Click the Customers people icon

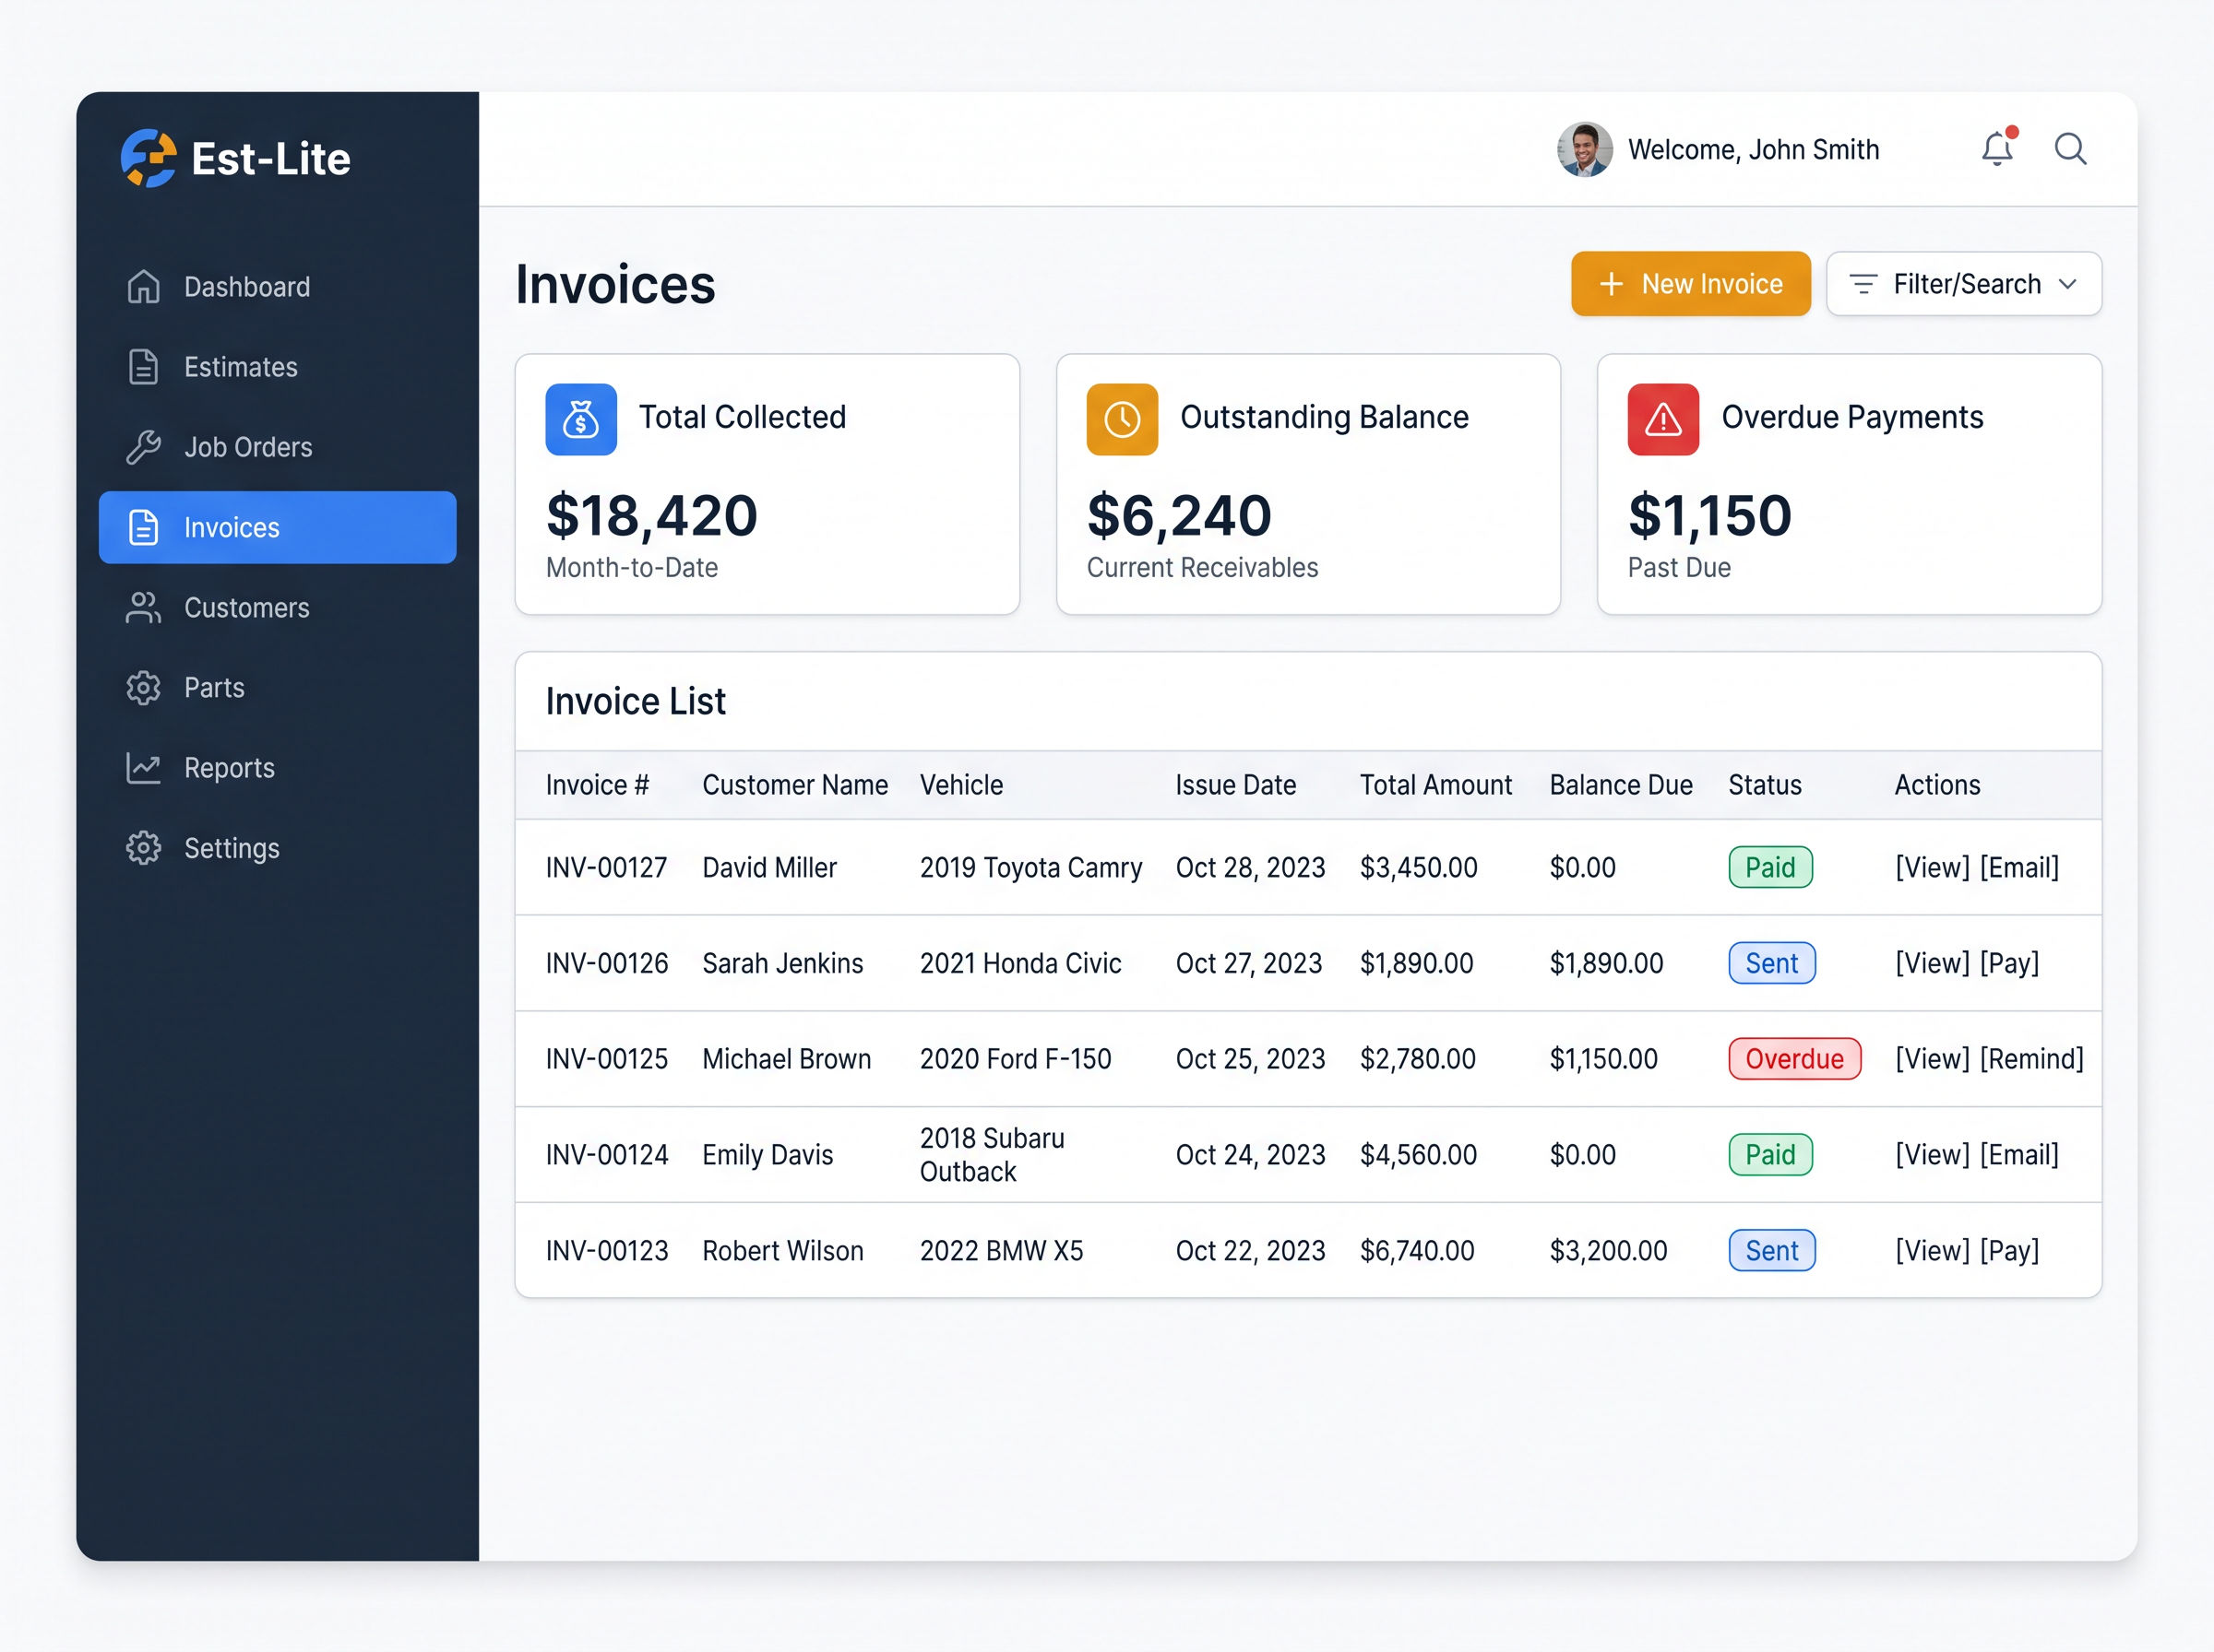point(143,608)
